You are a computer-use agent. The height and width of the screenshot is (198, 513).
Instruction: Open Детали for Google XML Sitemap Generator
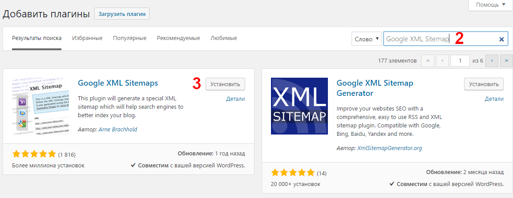[494, 99]
